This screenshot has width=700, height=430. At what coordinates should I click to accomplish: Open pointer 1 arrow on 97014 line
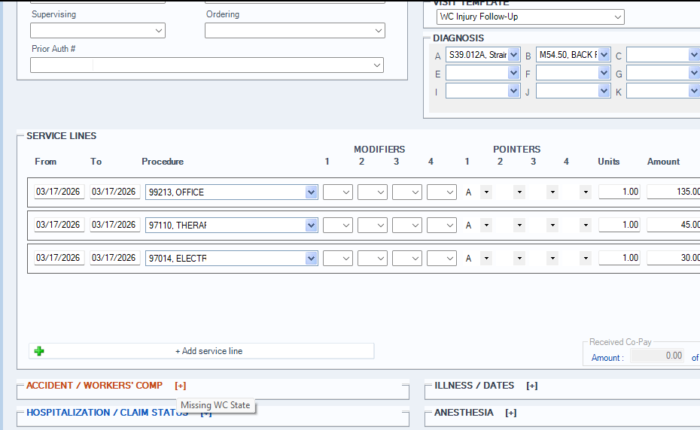tap(486, 259)
